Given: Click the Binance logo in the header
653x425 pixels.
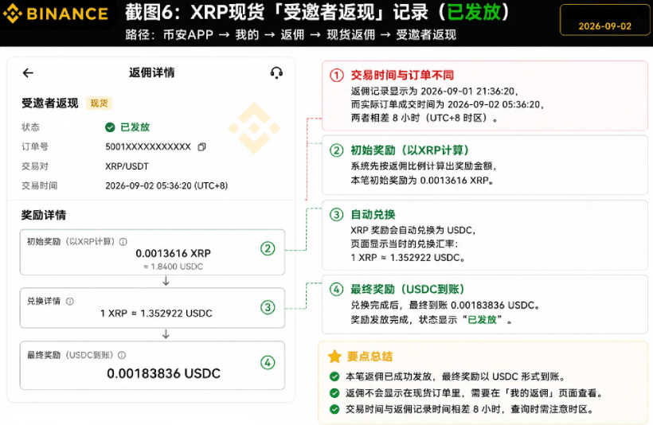Looking at the screenshot, I should tap(56, 14).
